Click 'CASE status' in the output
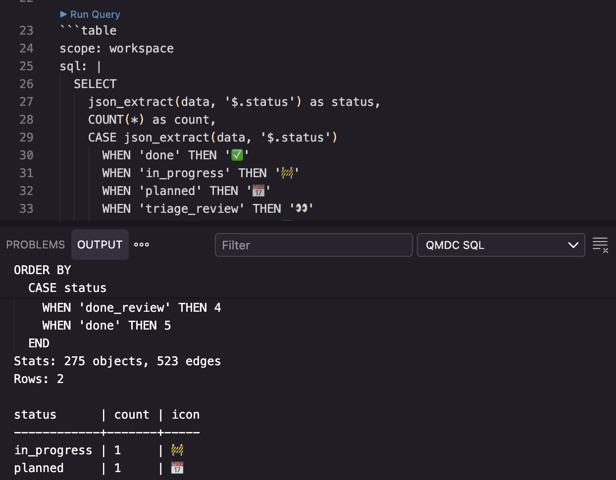 tap(67, 288)
